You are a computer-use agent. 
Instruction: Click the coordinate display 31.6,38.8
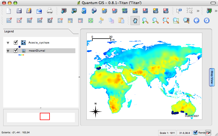pyautogui.click(x=185, y=133)
